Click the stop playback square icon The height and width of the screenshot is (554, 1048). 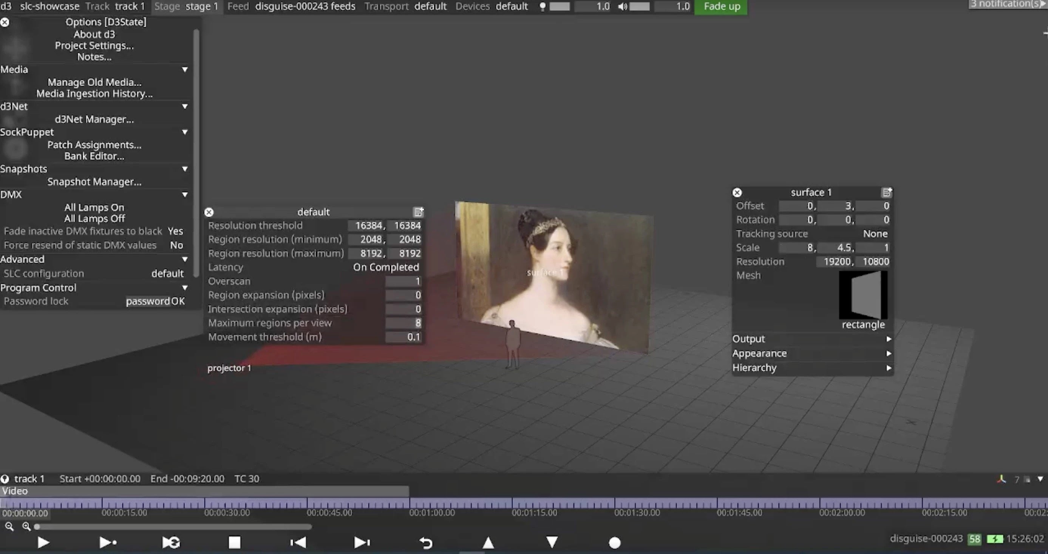[x=234, y=542]
